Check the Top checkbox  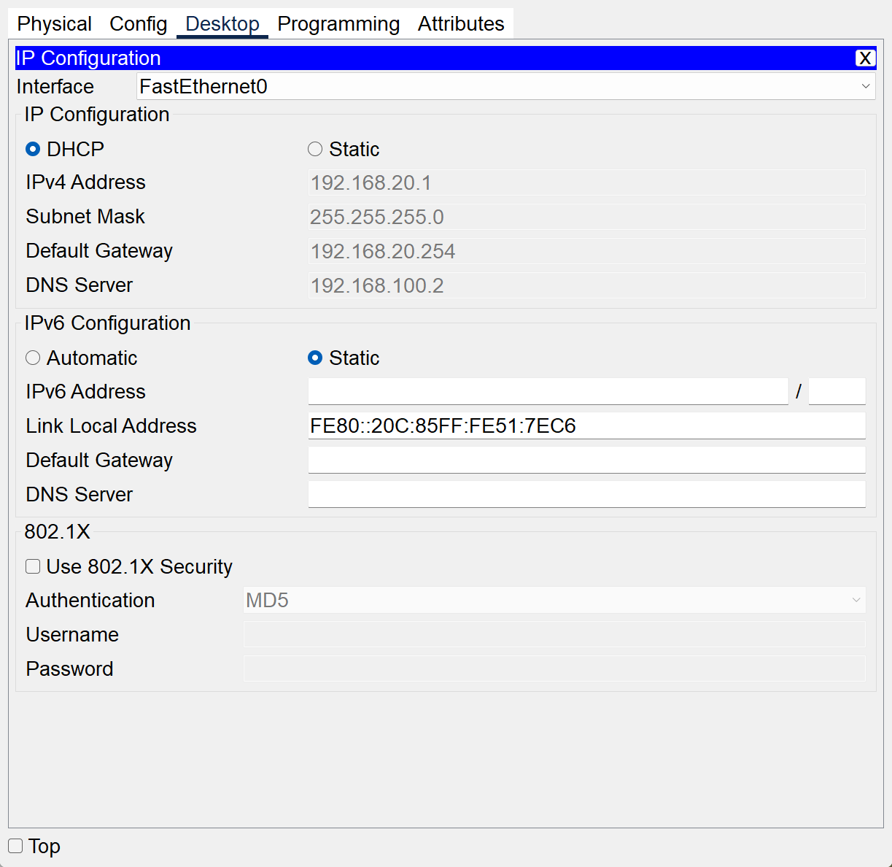coord(16,846)
